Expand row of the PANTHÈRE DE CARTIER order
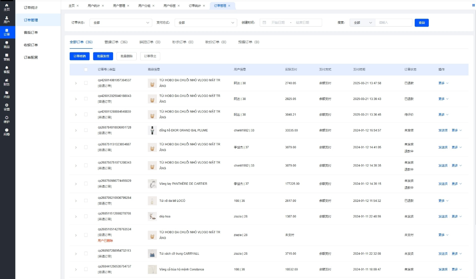Image resolution: width=476 pixels, height=279 pixels. tap(75, 184)
